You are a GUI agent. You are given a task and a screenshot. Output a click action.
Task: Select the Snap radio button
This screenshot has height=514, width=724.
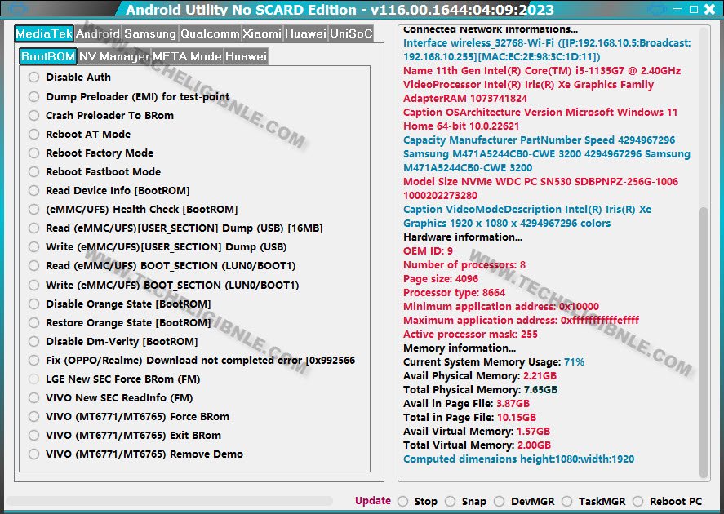[451, 502]
